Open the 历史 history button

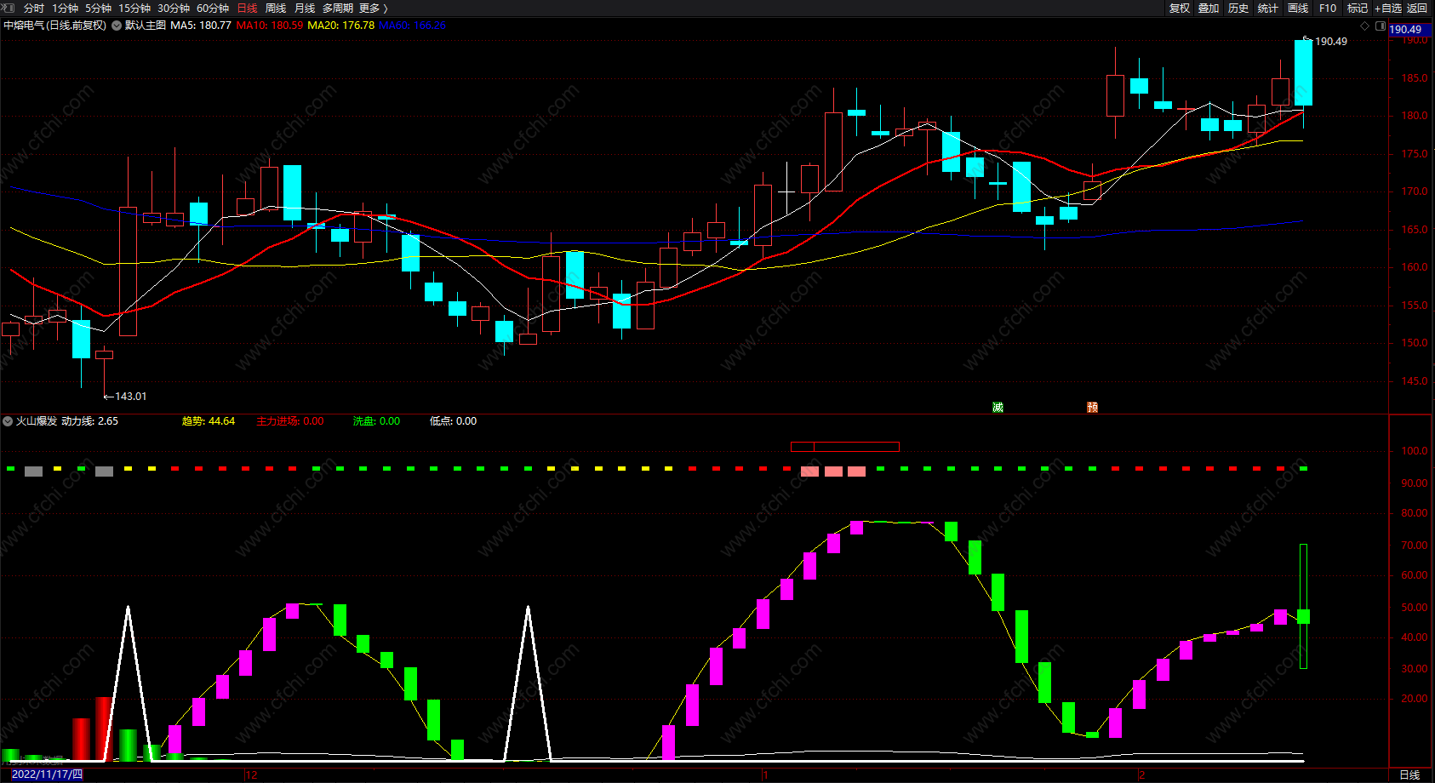1238,8
